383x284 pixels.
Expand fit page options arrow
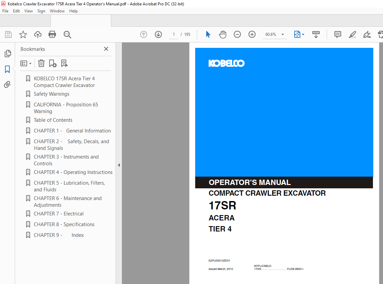coord(303,34)
